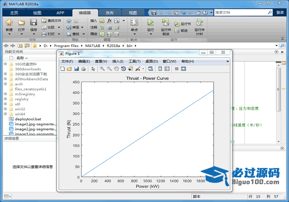Open 编辑(E) menu in Figure 1
Image resolution: width=289 pixels, height=202 pixels.
(84, 61)
